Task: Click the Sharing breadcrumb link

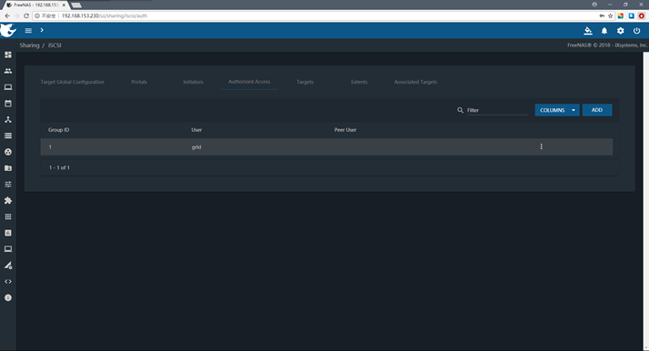Action: [x=29, y=45]
